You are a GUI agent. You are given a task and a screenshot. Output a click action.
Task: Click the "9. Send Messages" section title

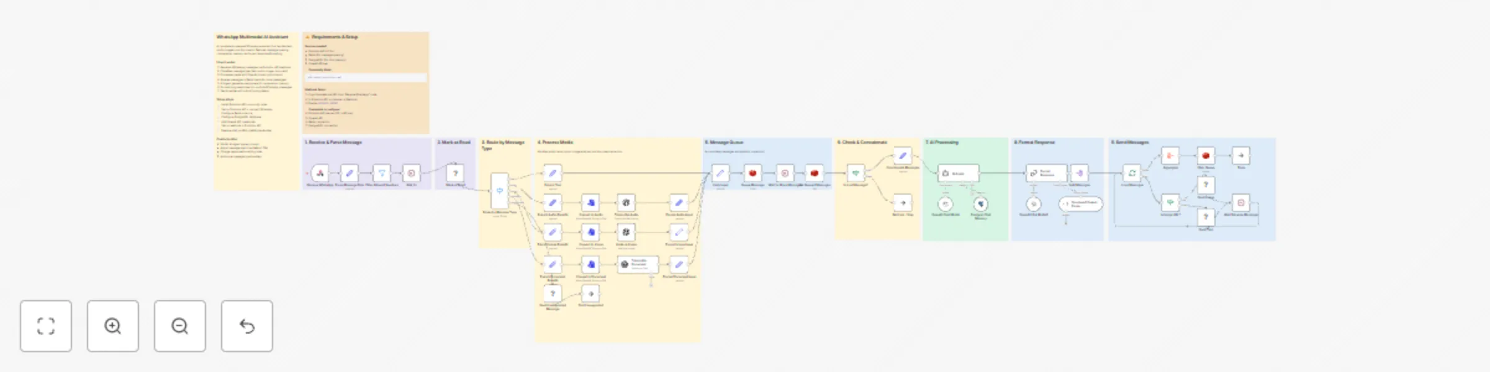1131,143
